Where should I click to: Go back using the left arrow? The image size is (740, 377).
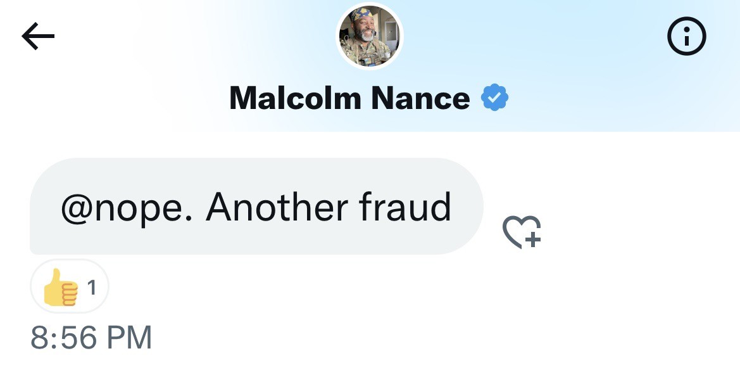(x=38, y=37)
